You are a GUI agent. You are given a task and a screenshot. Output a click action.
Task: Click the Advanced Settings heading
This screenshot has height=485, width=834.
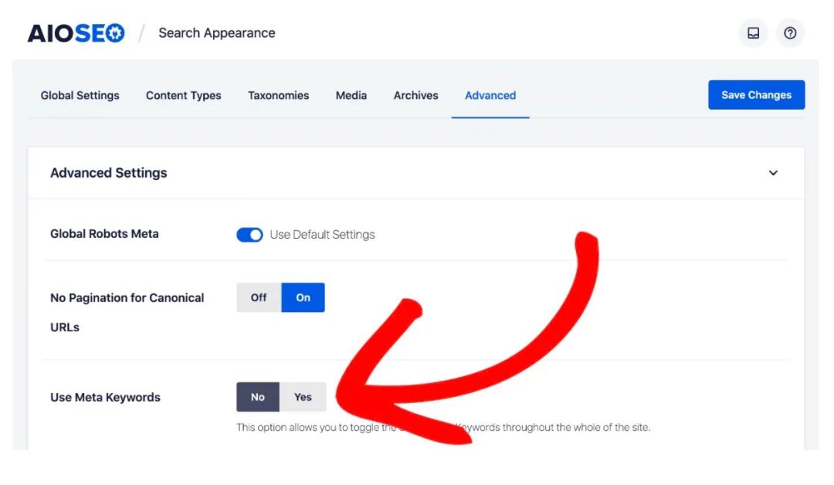109,173
